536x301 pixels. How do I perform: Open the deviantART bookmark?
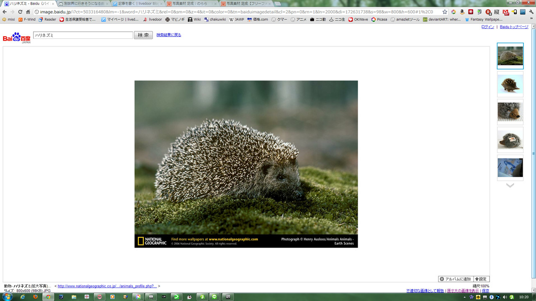click(441, 19)
